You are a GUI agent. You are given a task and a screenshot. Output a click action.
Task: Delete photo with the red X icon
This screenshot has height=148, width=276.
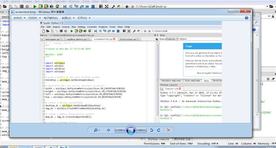[169, 130]
